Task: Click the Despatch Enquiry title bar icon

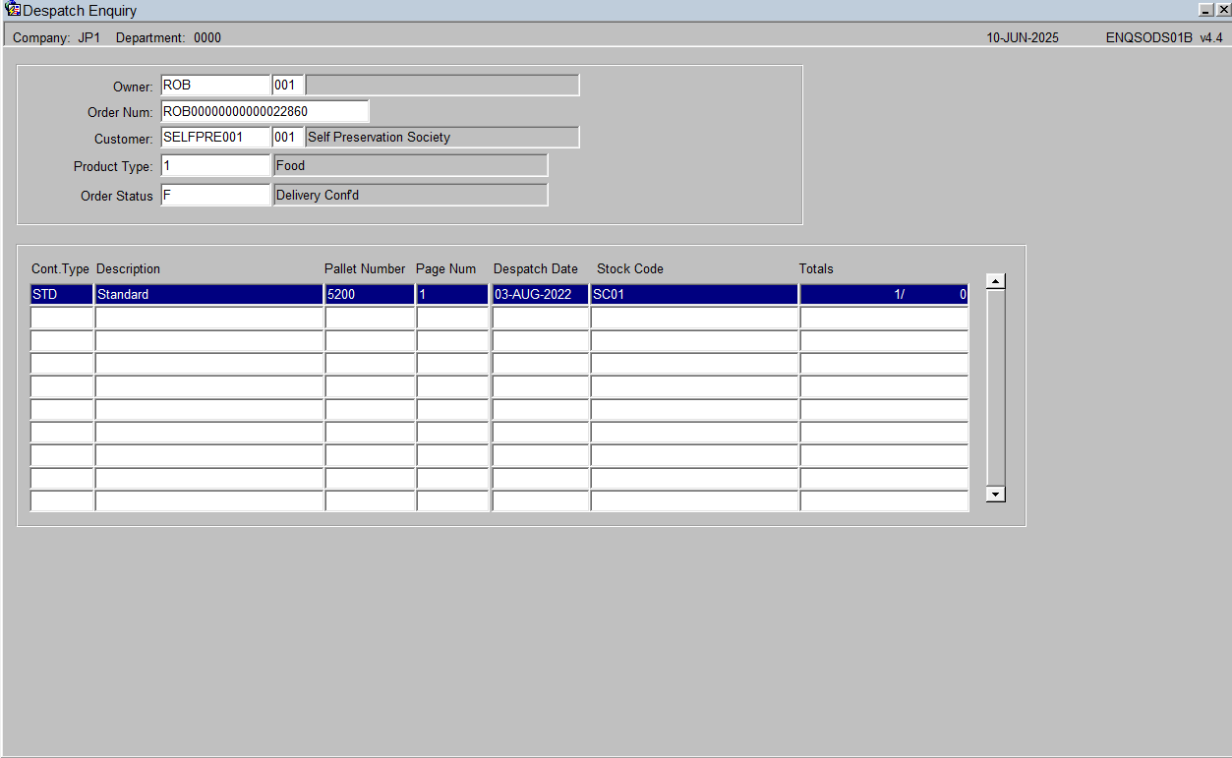Action: pos(13,10)
